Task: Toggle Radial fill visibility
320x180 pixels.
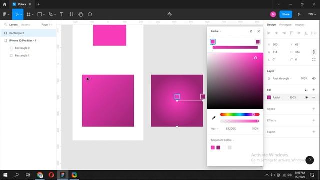Action: pos(306,97)
